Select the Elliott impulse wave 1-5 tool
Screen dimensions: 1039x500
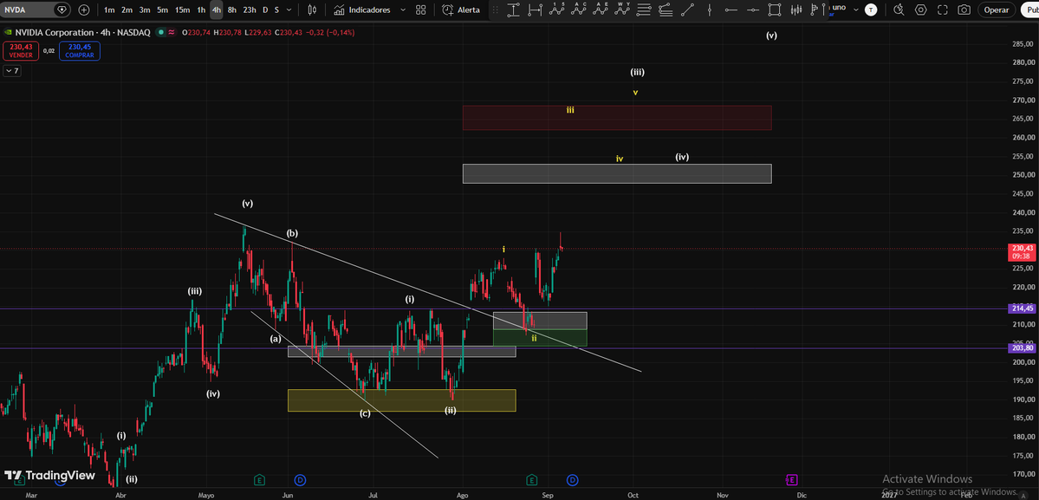point(558,10)
